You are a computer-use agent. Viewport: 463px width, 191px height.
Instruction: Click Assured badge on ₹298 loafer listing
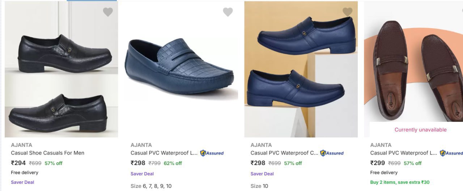212,153
